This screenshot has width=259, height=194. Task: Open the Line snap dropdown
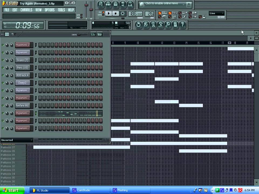(217, 13)
